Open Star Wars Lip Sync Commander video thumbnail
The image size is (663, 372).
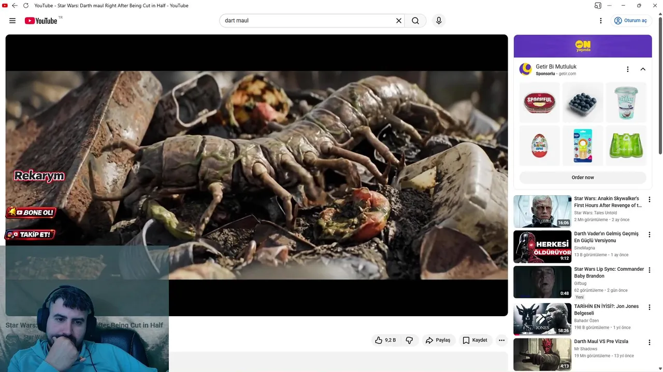click(x=542, y=282)
